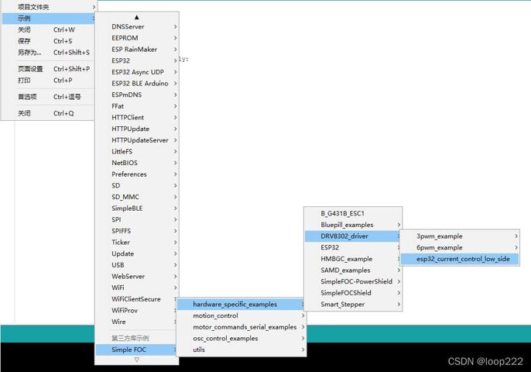Open motion_control submenu
The image size is (531, 372).
pos(242,315)
